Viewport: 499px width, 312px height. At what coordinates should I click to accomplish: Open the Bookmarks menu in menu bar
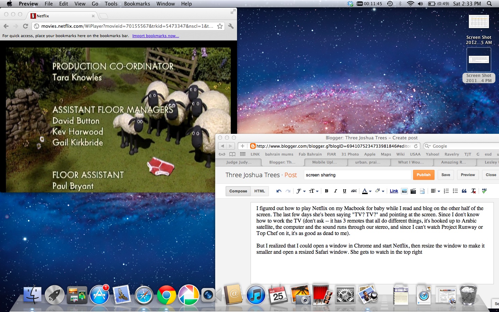coord(137,3)
